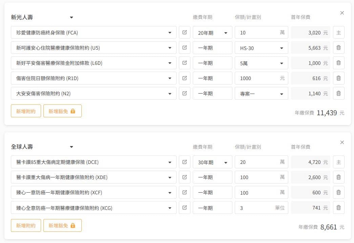Close the 新光人壽 insurance card
Screen dimensions: 354x243
342,13
